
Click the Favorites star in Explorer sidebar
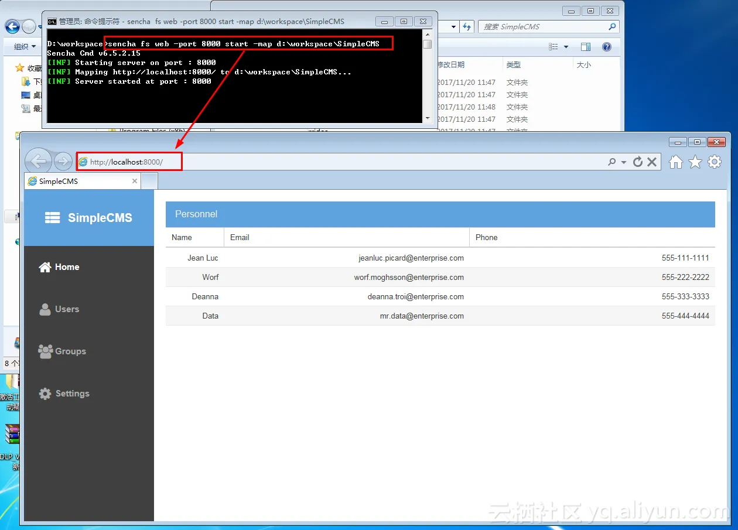pos(19,68)
